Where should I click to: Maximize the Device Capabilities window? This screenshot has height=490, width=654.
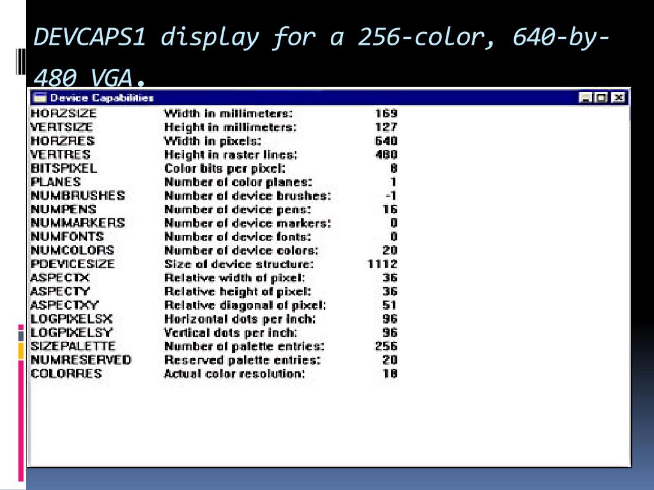pyautogui.click(x=601, y=98)
